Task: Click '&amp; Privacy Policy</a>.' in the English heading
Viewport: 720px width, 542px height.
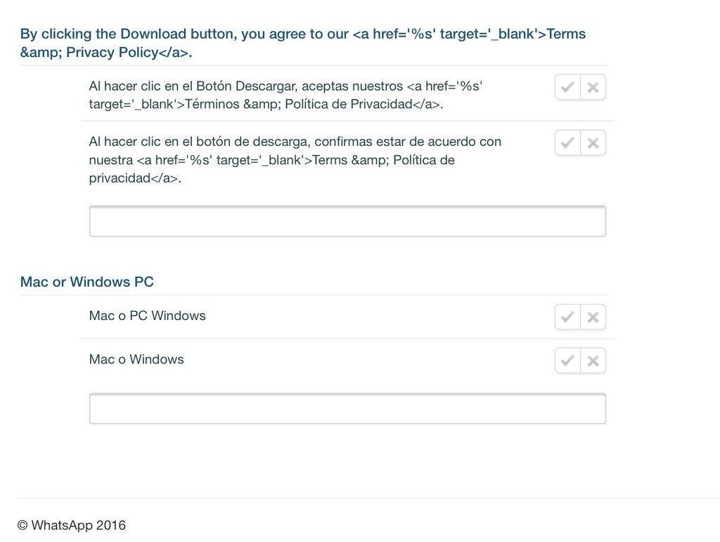Action: click(x=105, y=53)
